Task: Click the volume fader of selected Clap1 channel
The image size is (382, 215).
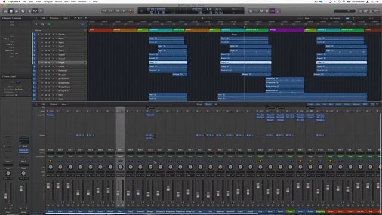Action: click(118, 193)
